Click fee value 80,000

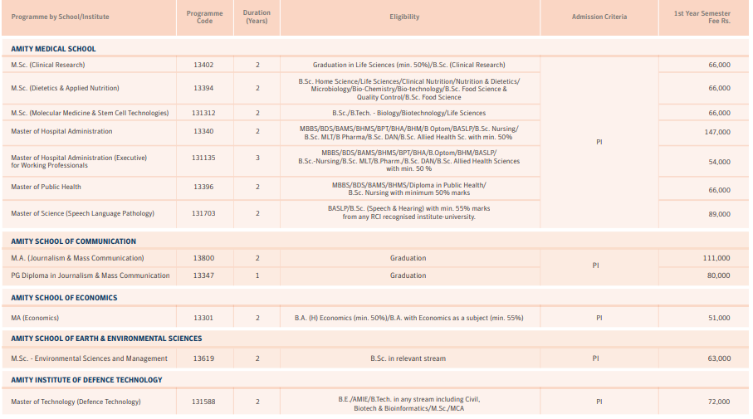pos(718,275)
